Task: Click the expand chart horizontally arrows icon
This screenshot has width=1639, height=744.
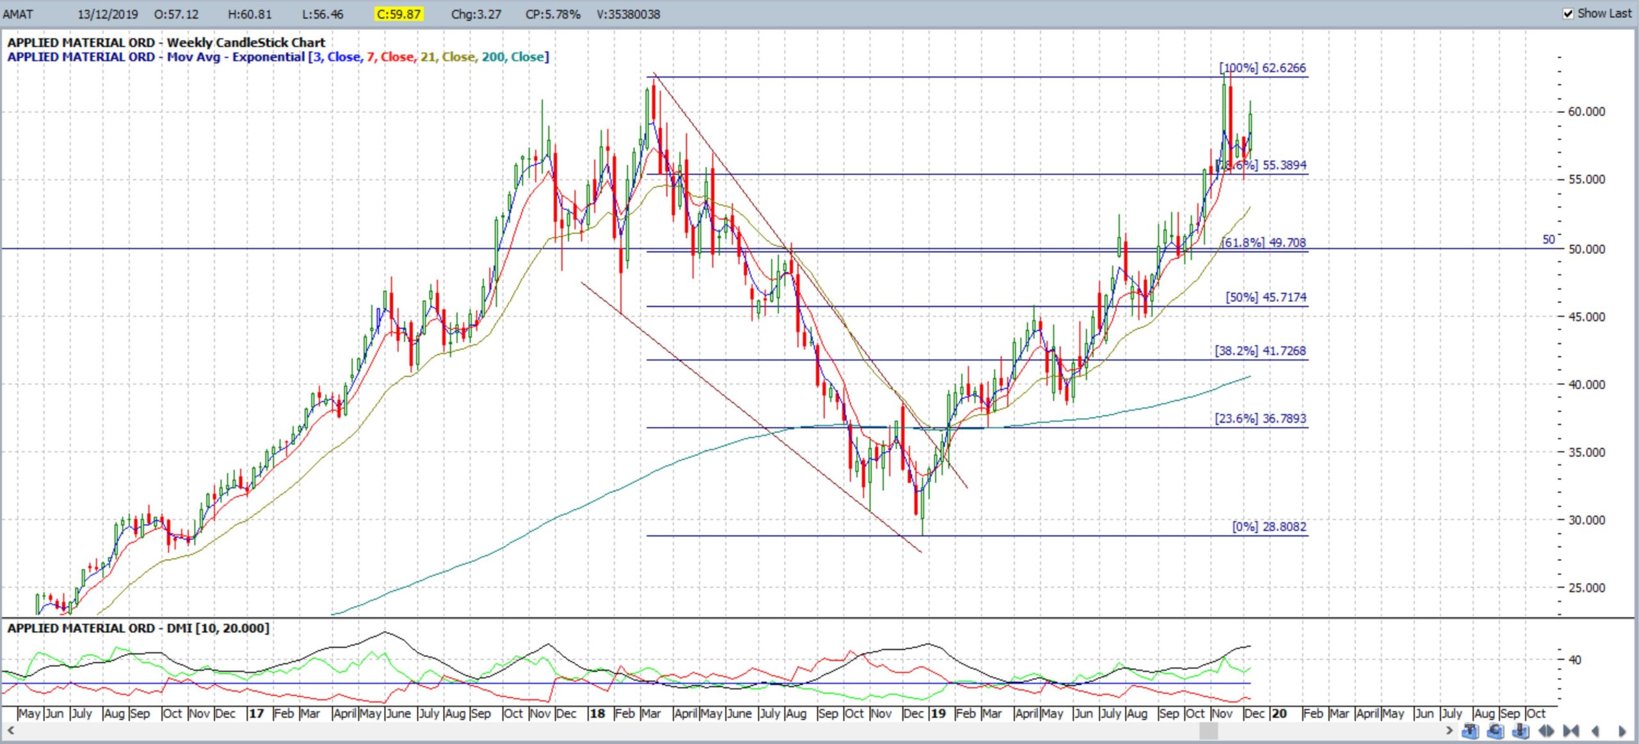Action: tap(1546, 731)
